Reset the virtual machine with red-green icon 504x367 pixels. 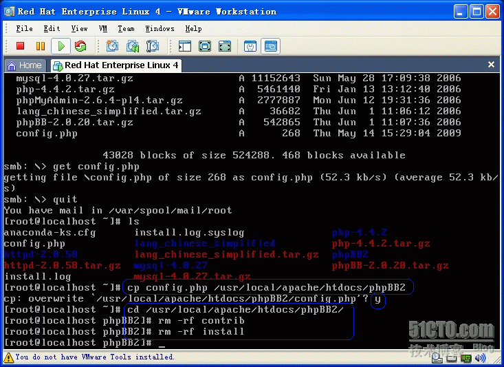tap(80, 46)
